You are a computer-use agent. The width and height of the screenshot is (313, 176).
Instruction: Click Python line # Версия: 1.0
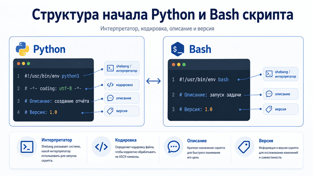coord(41,112)
